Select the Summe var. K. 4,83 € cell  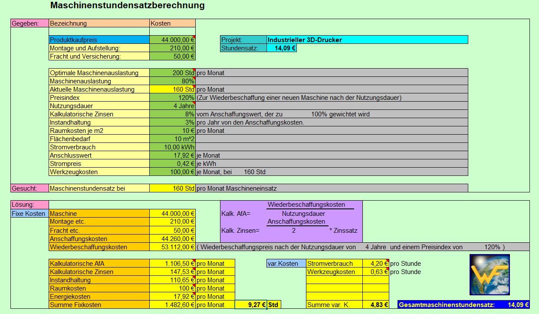375,305
